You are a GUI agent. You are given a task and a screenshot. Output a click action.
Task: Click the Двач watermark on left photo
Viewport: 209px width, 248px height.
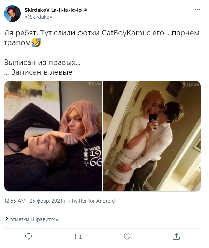95,84
